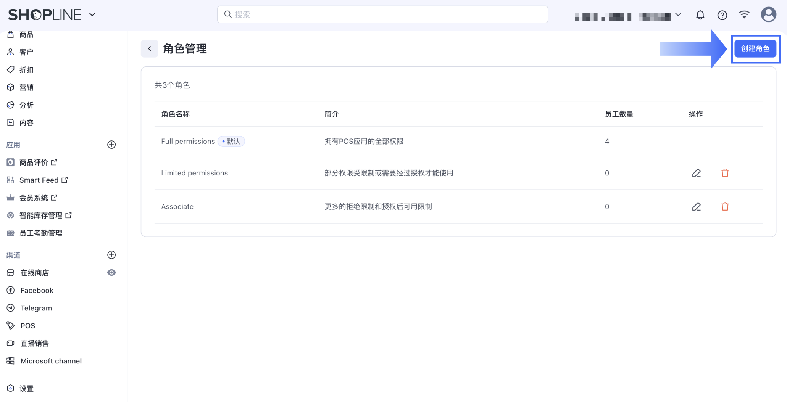
Task: Go back using the chevron button
Action: pos(150,49)
